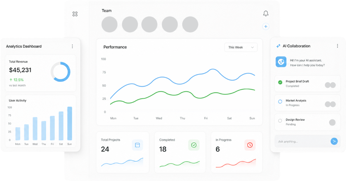The image size is (346, 181).
Task: Click the In Progress red sparkline
Action: [x=236, y=163]
